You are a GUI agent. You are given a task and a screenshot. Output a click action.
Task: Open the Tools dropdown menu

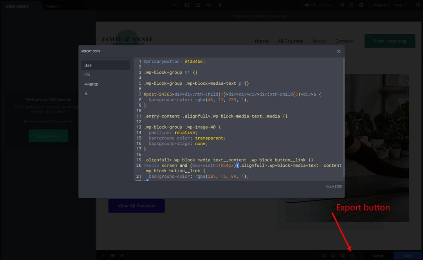click(400, 5)
